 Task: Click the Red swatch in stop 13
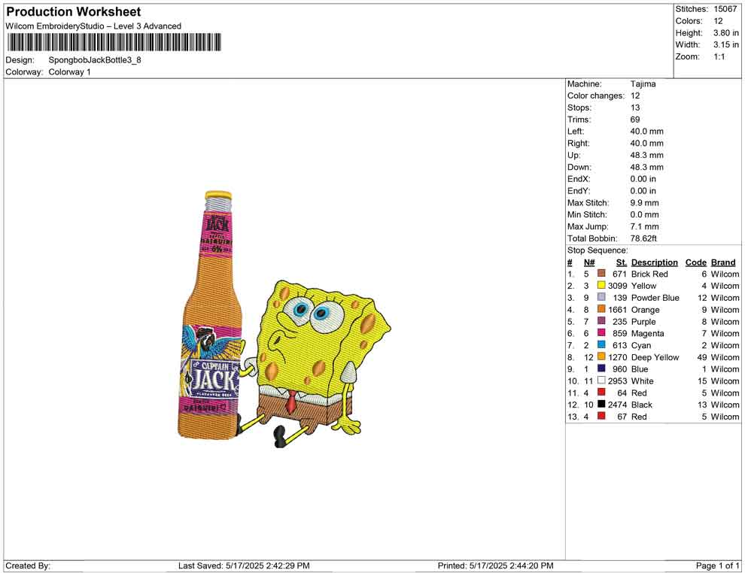(x=601, y=416)
